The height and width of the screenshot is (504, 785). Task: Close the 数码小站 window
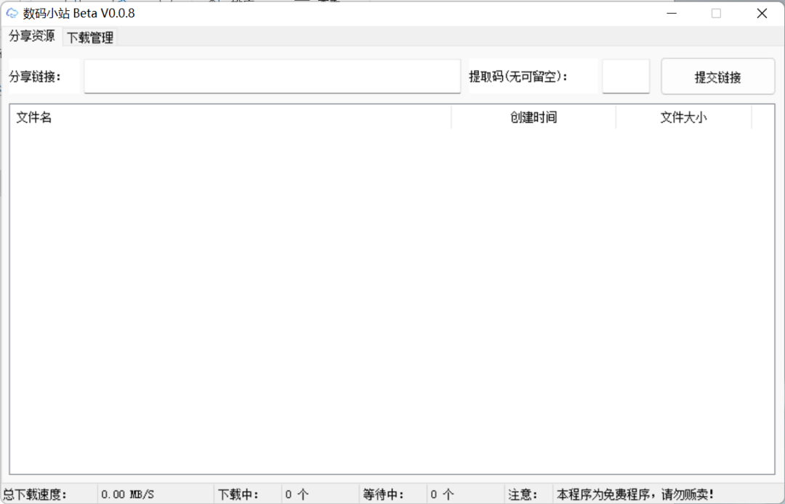click(x=762, y=14)
